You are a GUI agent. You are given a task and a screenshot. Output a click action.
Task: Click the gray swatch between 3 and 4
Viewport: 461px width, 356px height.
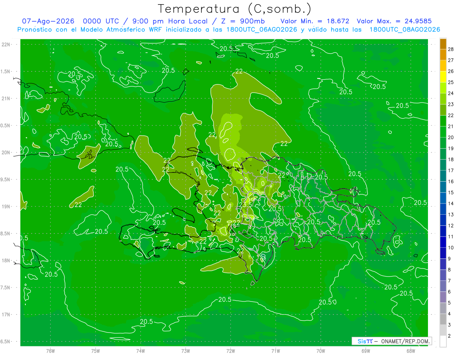(443, 319)
